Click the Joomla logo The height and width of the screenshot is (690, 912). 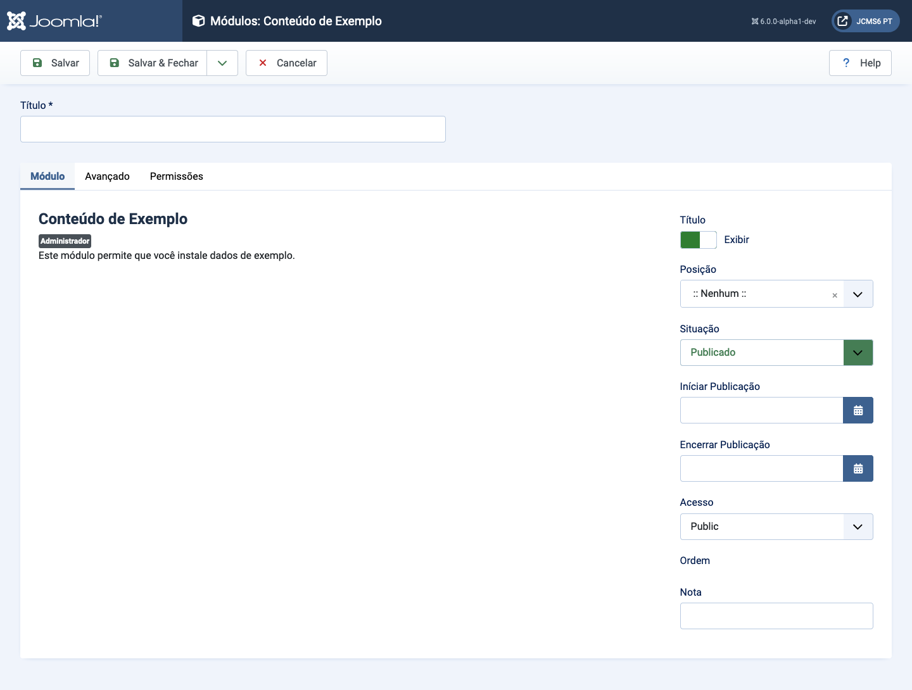(x=54, y=21)
